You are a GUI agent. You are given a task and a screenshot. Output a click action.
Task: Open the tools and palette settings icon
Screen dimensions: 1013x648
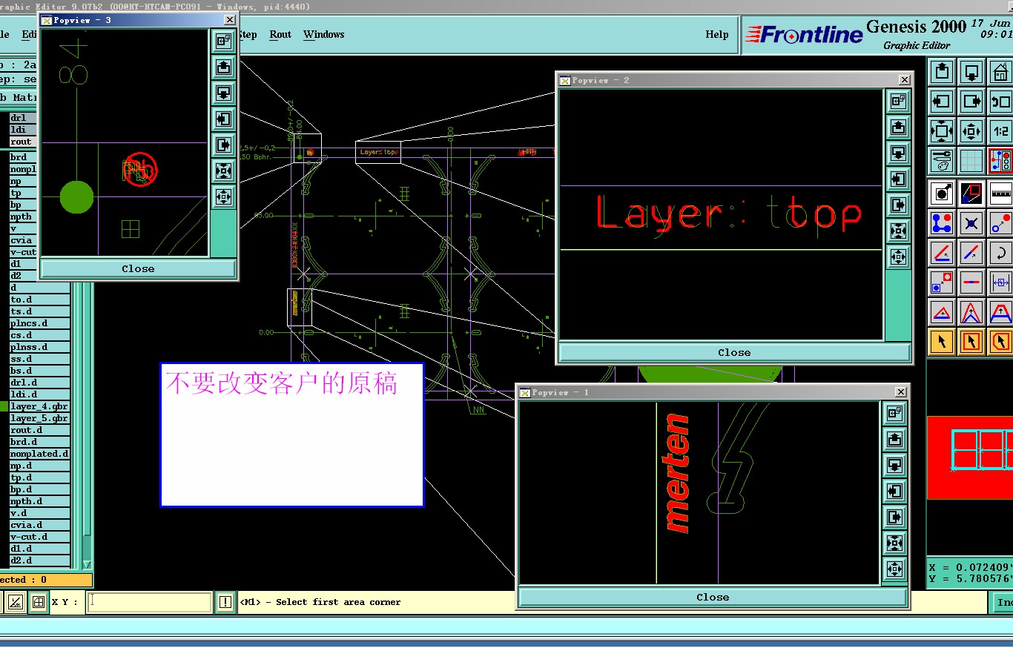[x=942, y=160]
